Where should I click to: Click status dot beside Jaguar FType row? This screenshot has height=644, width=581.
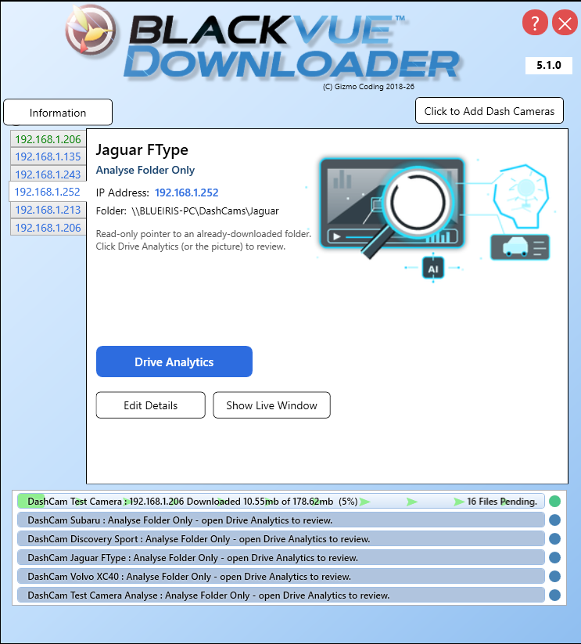tap(554, 558)
